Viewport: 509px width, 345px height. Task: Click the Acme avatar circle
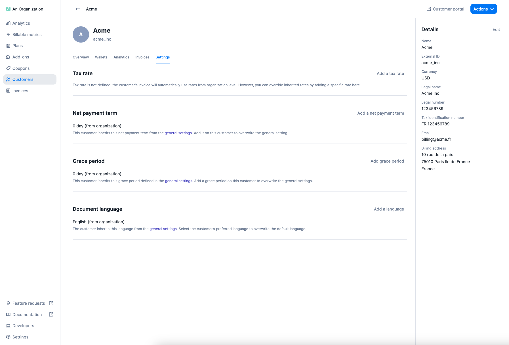[x=81, y=34]
